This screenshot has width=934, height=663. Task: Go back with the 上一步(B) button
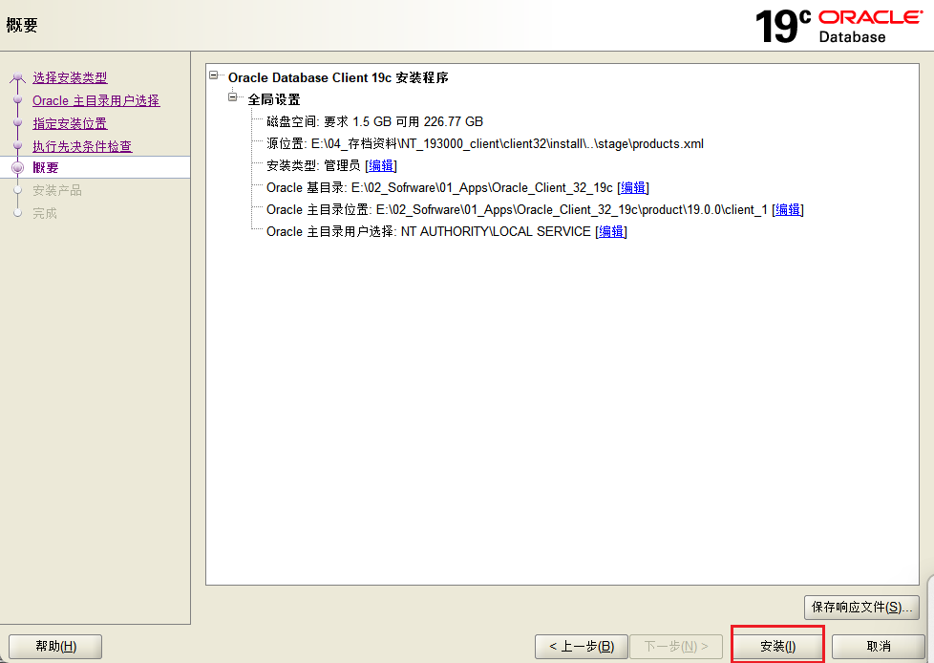(x=582, y=647)
